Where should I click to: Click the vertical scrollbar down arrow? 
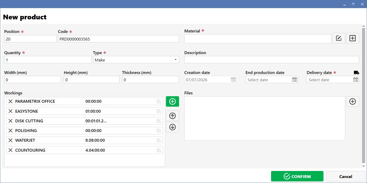click(363, 166)
